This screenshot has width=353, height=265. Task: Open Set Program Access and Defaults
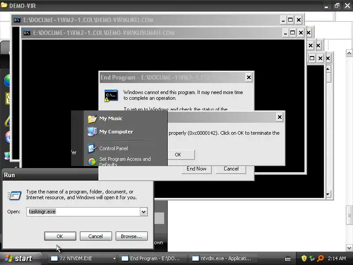(125, 161)
